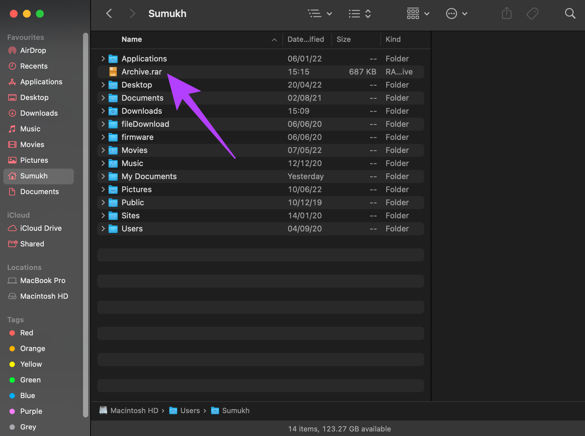Select the Purple tag dot
585x436 pixels.
pyautogui.click(x=12, y=411)
